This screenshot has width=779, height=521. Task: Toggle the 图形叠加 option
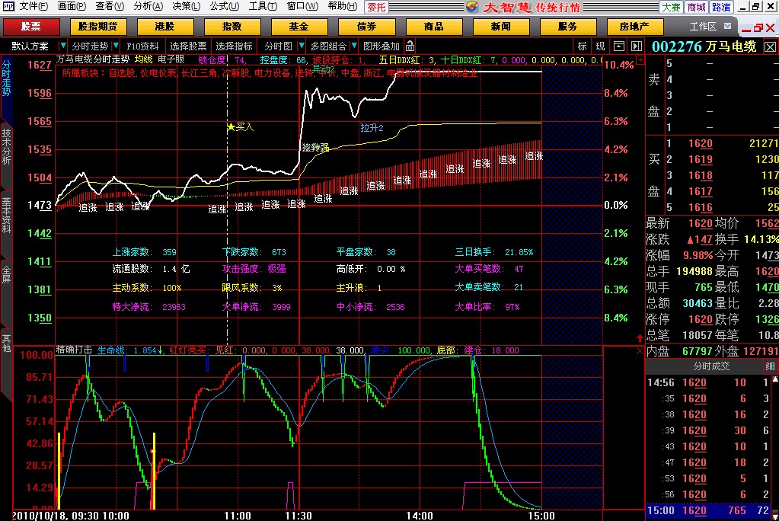tap(381, 46)
